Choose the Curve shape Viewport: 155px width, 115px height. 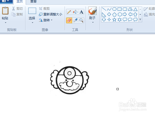tap(109, 9)
